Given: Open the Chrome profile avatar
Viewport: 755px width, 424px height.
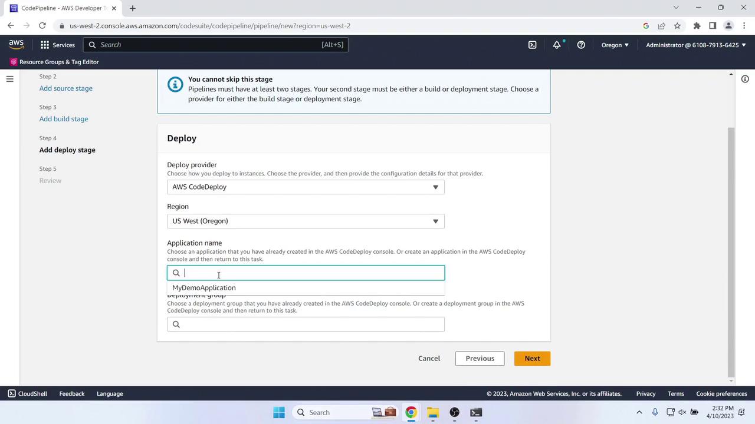Looking at the screenshot, I should coord(728,26).
